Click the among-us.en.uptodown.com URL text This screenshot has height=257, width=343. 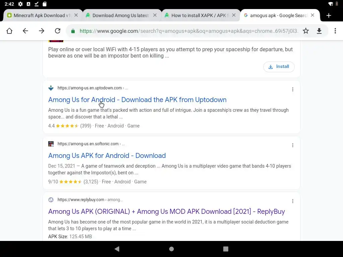(90, 88)
